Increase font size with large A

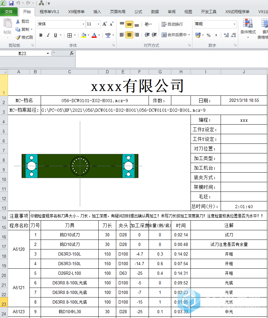(105, 24)
